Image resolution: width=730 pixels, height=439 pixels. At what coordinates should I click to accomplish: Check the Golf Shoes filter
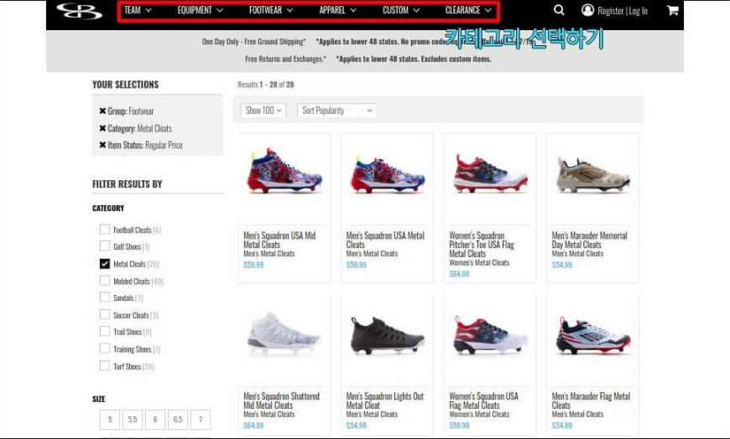(x=105, y=246)
